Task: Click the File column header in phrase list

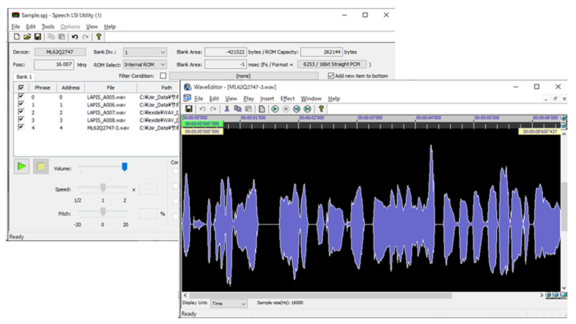Action: (x=110, y=88)
